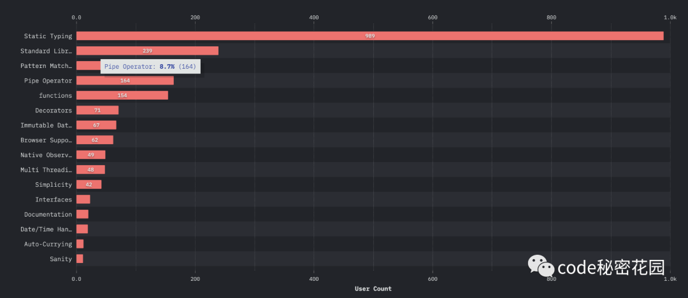Click the "Browser Suppo…" axis label

46,140
